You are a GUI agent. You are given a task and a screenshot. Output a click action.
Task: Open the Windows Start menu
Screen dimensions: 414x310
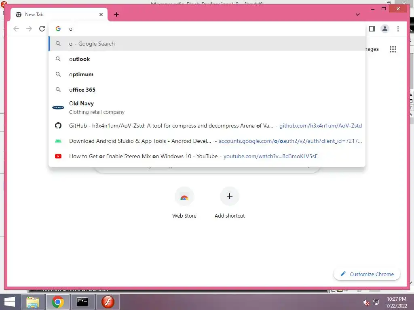(x=10, y=302)
